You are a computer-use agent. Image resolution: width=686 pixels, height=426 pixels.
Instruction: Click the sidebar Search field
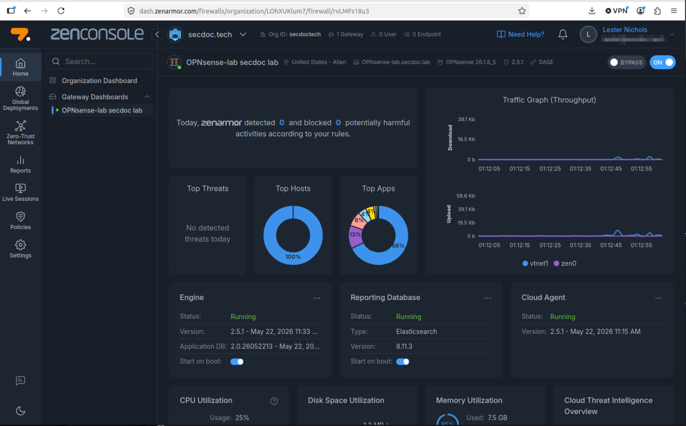click(x=99, y=61)
